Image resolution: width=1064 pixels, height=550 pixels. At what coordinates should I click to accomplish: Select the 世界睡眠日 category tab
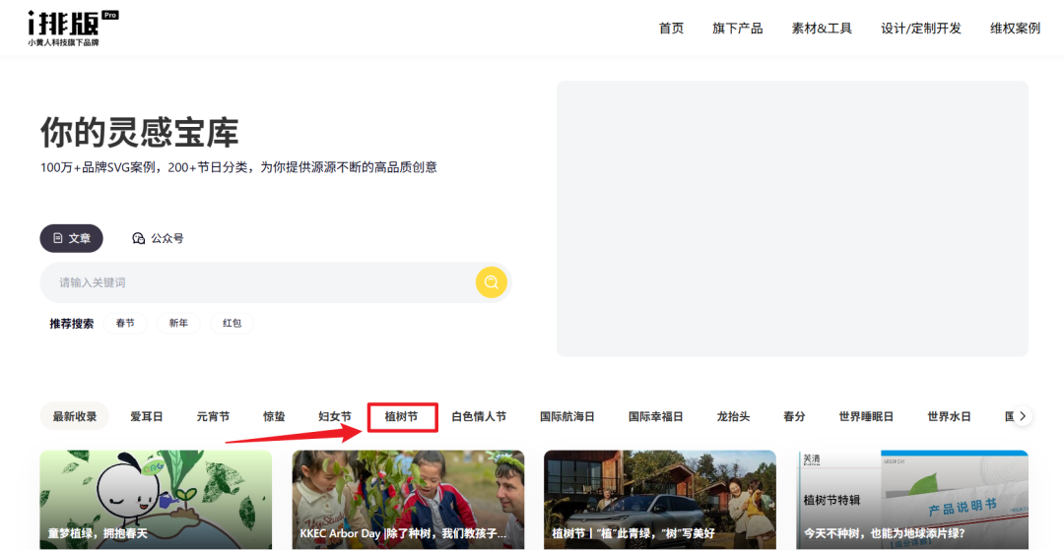[866, 416]
